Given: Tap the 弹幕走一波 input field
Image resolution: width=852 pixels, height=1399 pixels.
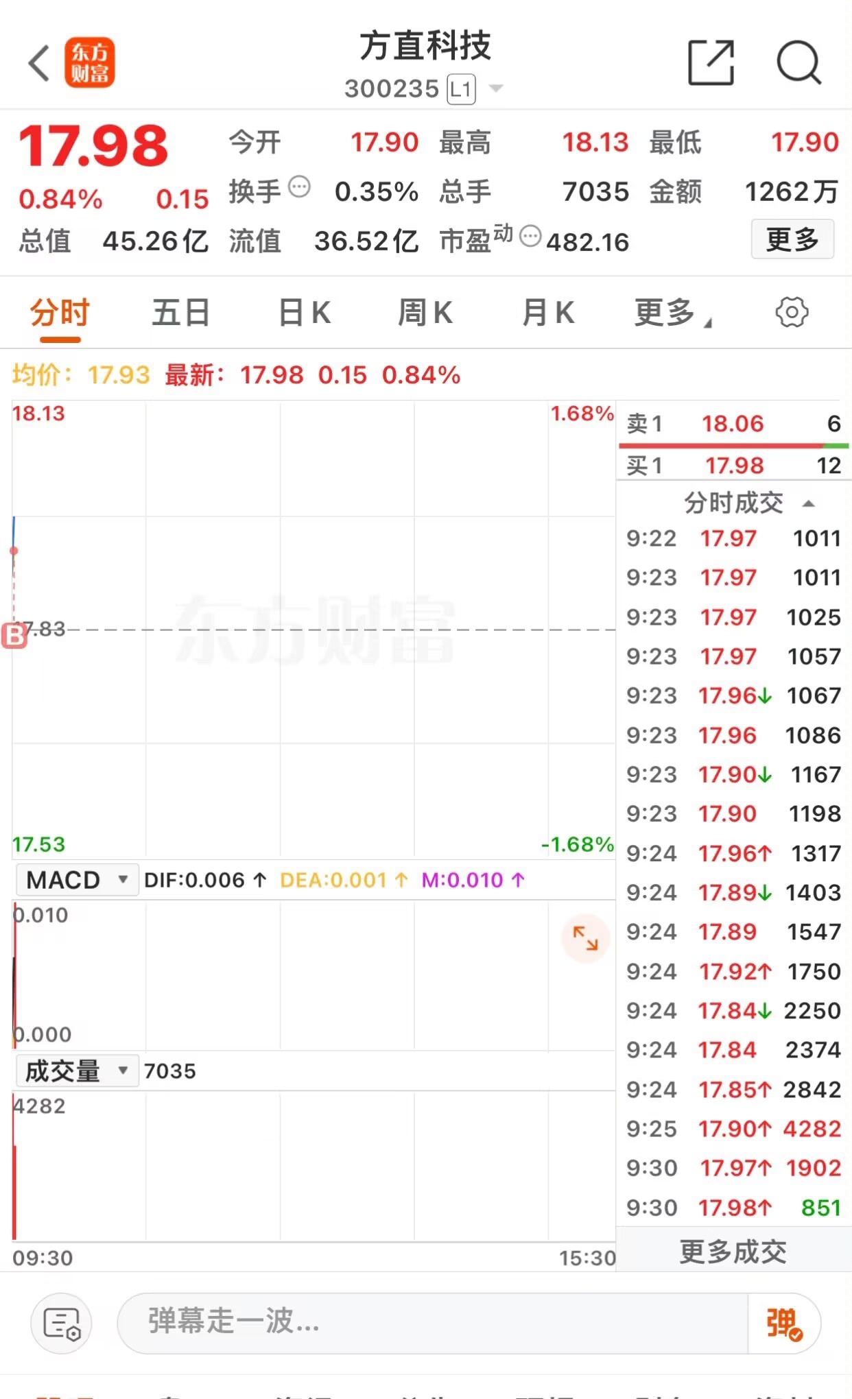Looking at the screenshot, I should coord(432,1322).
